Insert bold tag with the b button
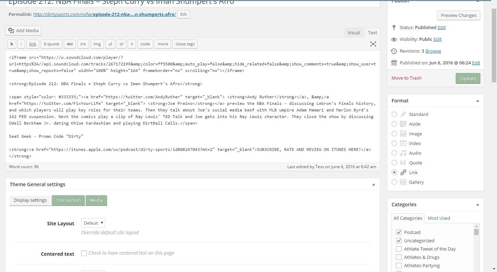497x272 pixels. [12, 44]
